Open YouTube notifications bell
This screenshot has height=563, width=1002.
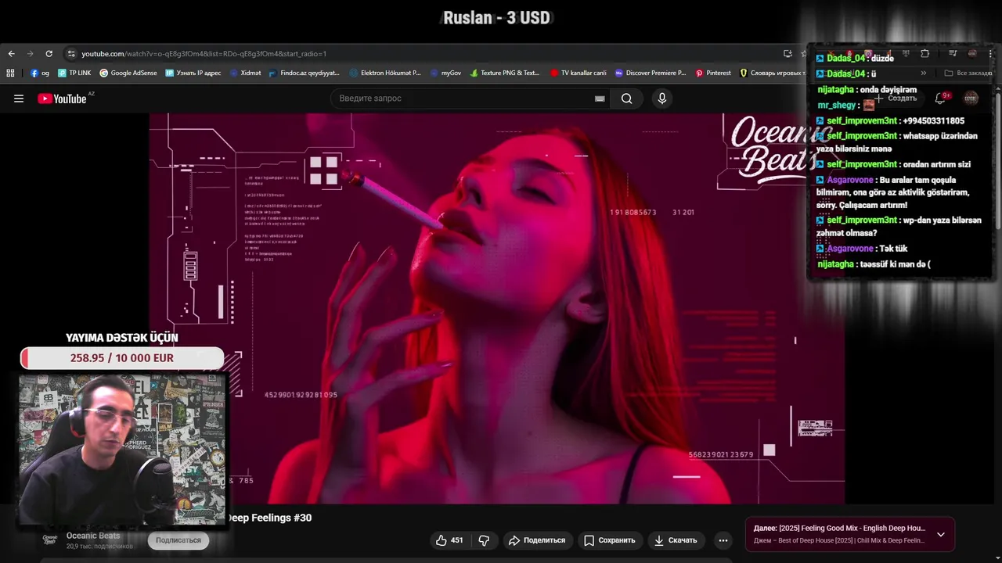(x=941, y=99)
